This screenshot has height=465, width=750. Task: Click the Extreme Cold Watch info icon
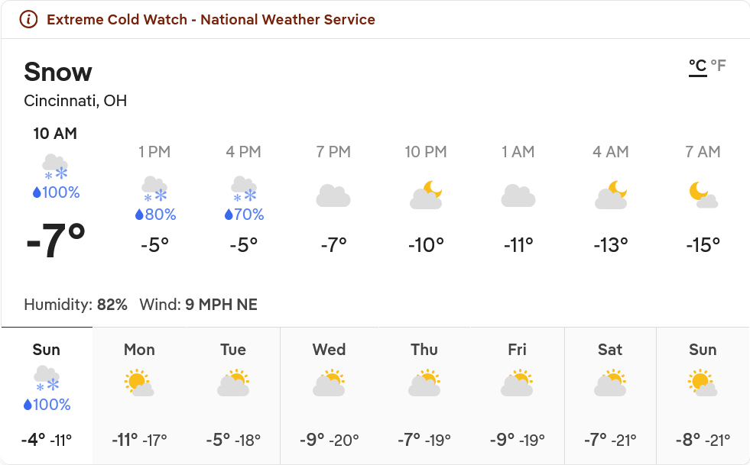28,20
